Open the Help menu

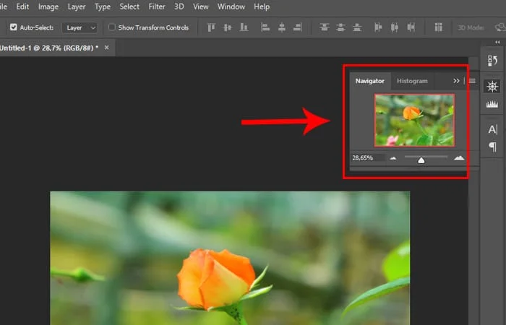click(x=262, y=6)
